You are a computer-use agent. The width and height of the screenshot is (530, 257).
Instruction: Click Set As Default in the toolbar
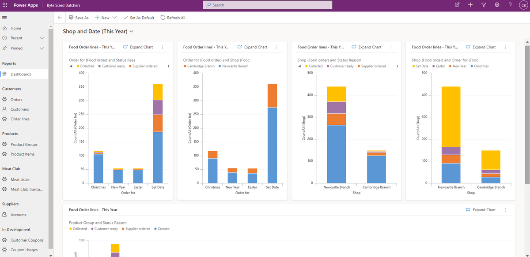[139, 18]
